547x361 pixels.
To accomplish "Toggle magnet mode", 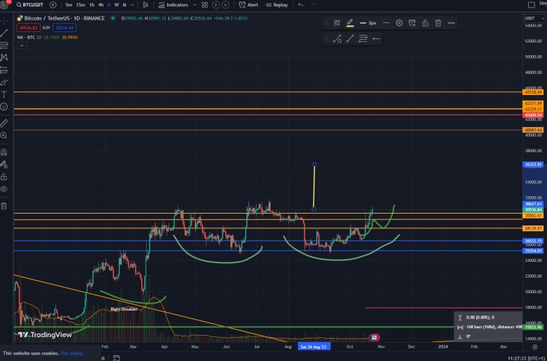I will pyautogui.click(x=4, y=152).
